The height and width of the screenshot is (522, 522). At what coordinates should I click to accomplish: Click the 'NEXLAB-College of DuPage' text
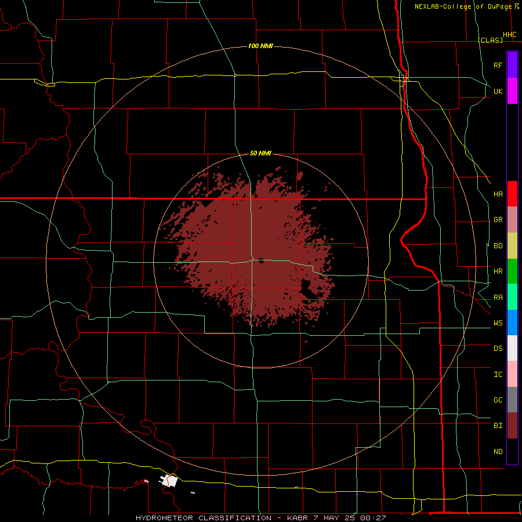464,6
